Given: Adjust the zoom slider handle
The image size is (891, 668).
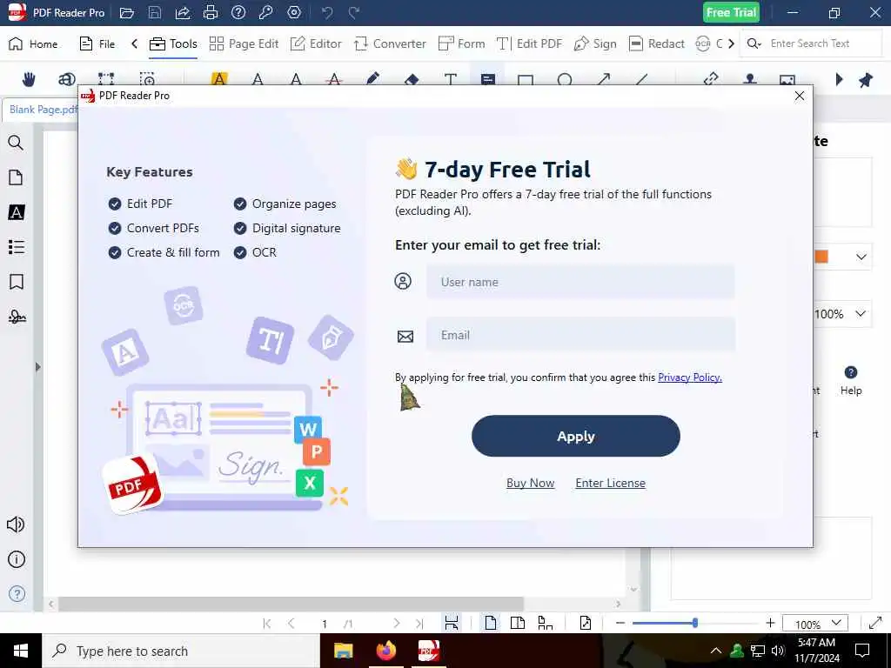Looking at the screenshot, I should pyautogui.click(x=695, y=623).
